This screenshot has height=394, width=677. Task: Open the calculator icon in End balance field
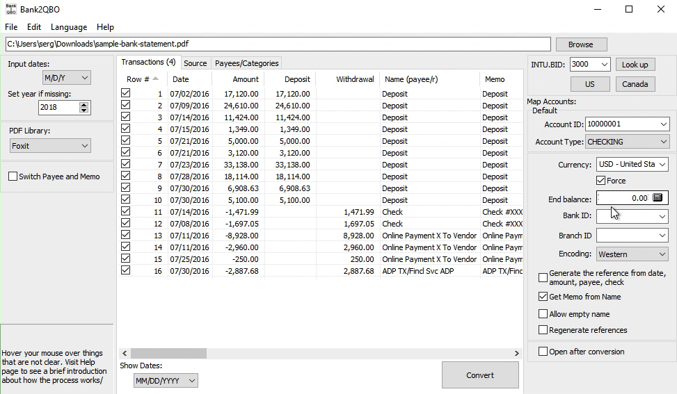click(x=657, y=198)
